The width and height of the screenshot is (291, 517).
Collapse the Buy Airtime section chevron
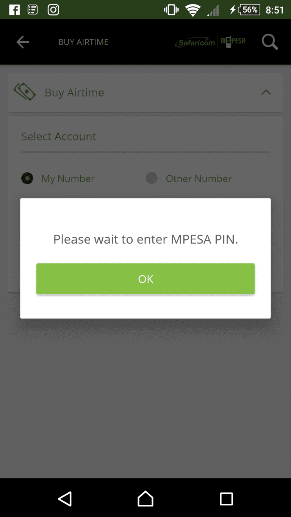click(x=266, y=92)
